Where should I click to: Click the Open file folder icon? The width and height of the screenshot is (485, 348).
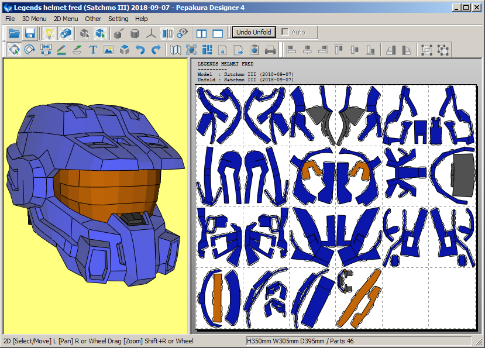click(x=14, y=33)
